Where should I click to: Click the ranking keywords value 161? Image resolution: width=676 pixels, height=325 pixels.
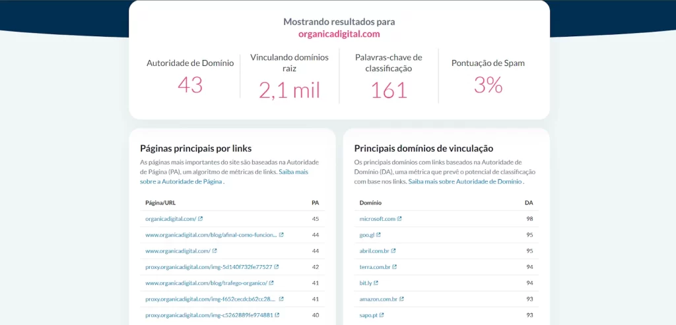coord(389,90)
